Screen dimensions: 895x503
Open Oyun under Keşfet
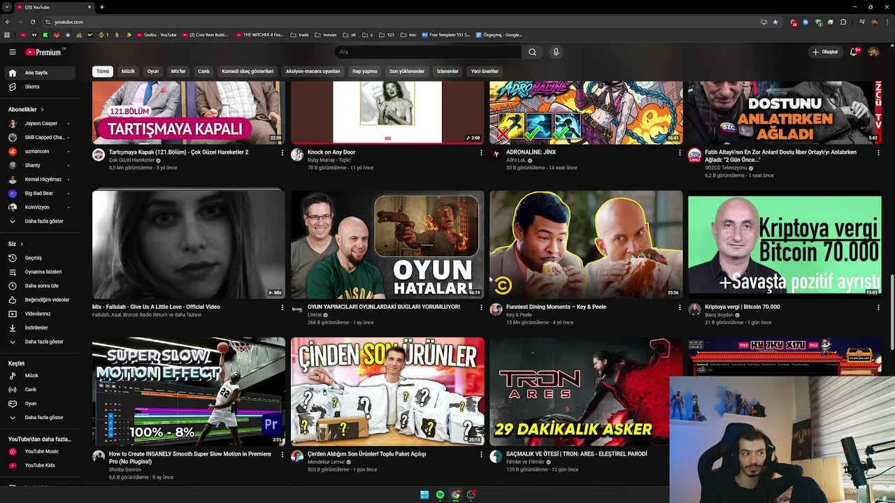coord(39,404)
